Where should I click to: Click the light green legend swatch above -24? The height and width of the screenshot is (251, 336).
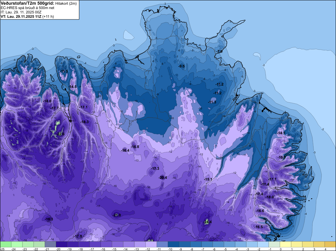click(x=17, y=244)
